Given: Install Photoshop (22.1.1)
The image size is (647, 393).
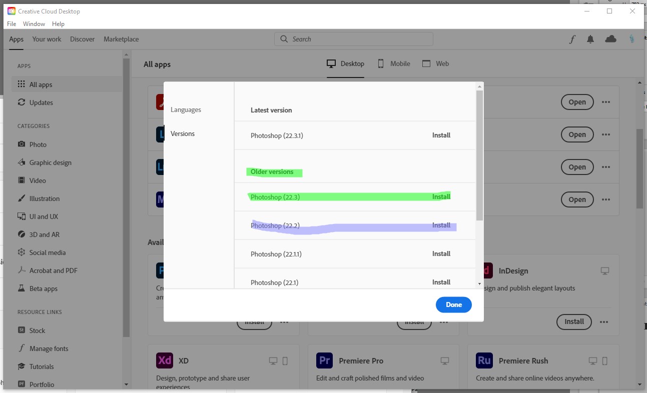Looking at the screenshot, I should (441, 253).
